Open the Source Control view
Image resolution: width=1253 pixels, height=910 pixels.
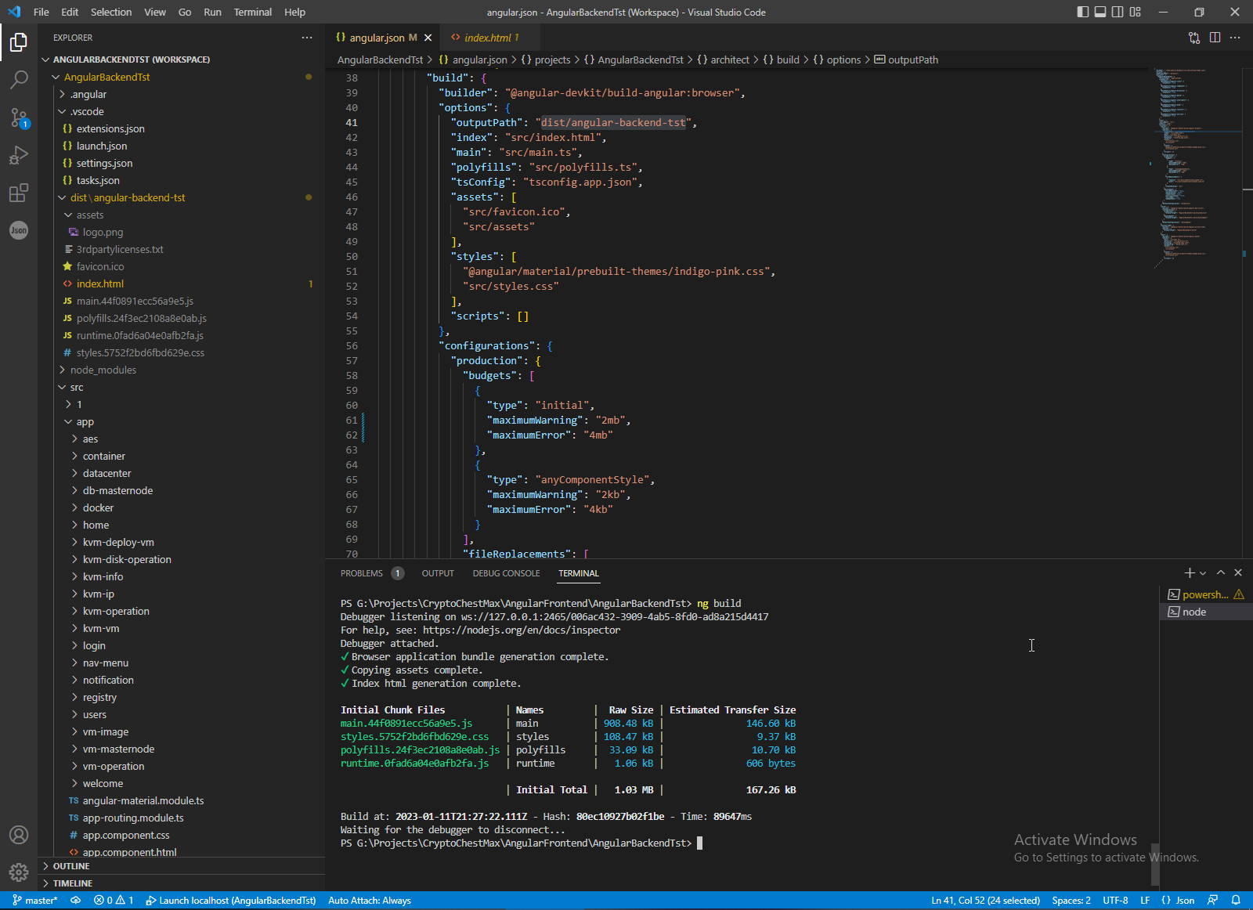[x=19, y=117]
